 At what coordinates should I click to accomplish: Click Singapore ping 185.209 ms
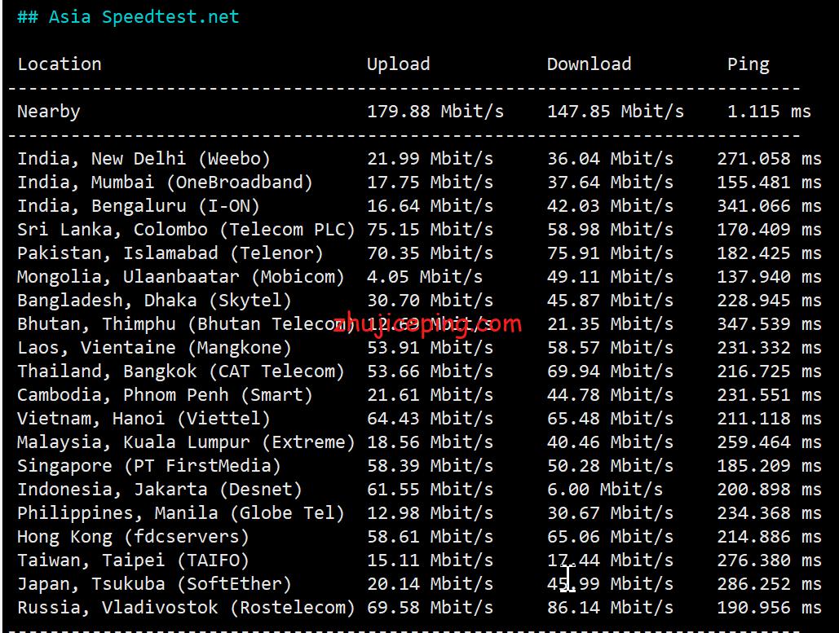pyautogui.click(x=770, y=465)
